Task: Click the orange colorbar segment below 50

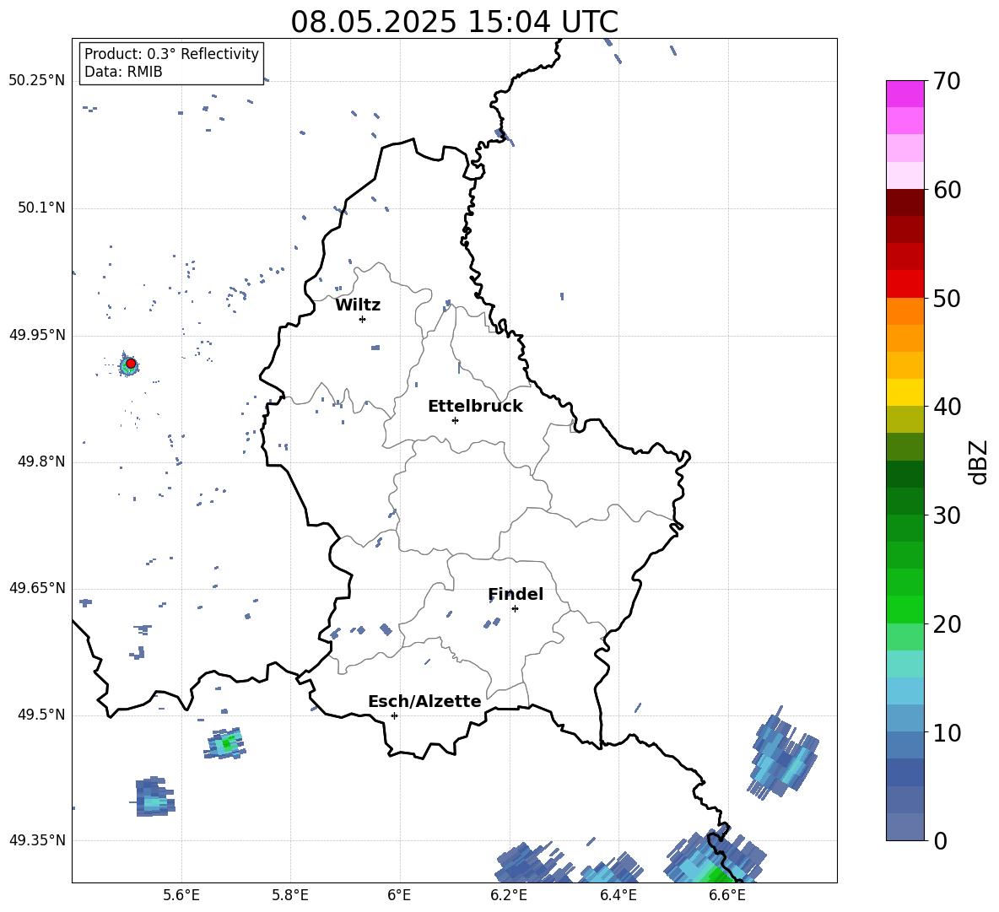Action: point(904,311)
